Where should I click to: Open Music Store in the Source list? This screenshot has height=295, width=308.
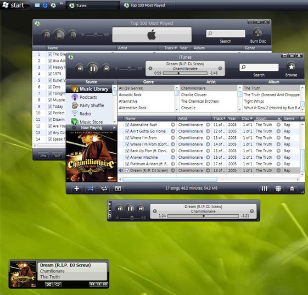[x=89, y=122]
